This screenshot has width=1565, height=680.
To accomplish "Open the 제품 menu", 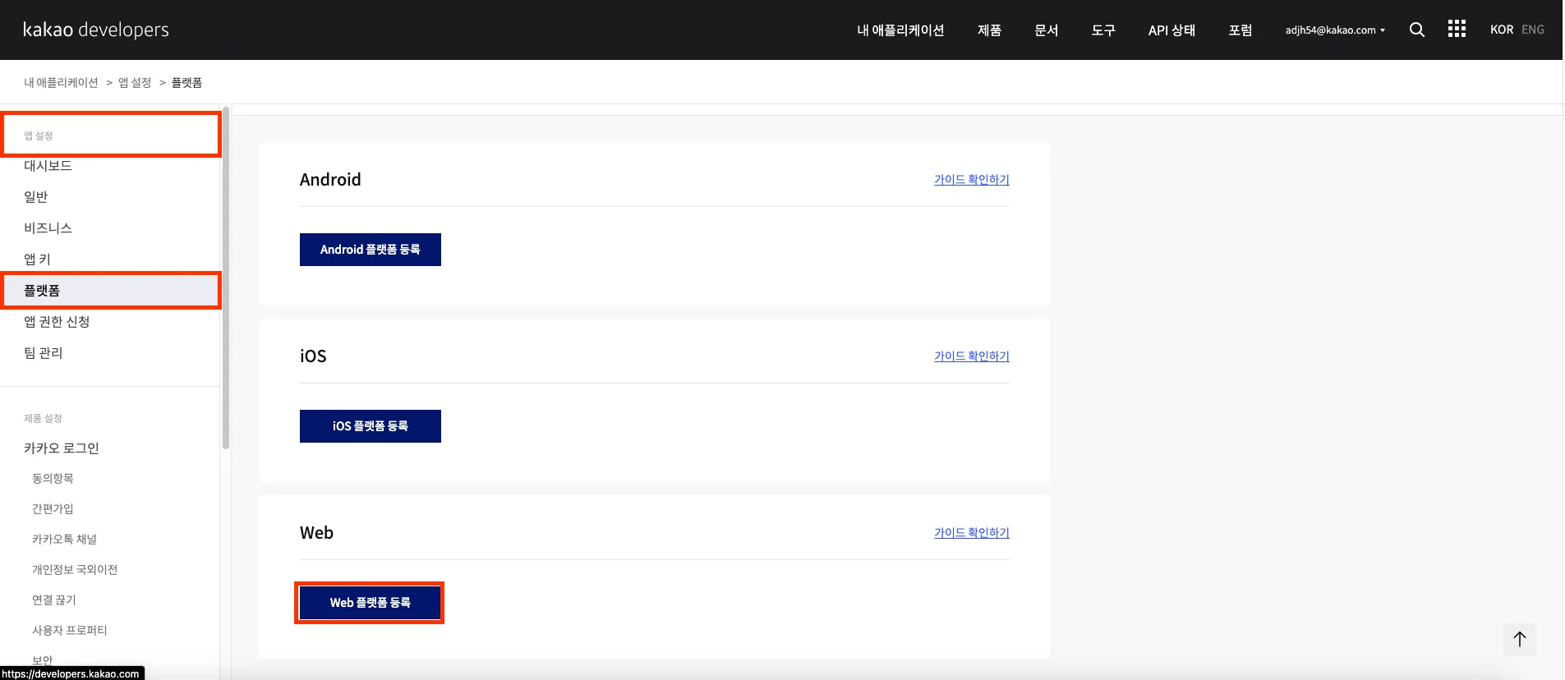I will (989, 30).
